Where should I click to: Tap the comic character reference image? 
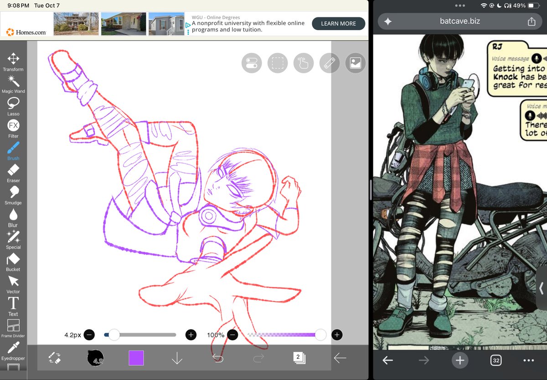[460, 192]
